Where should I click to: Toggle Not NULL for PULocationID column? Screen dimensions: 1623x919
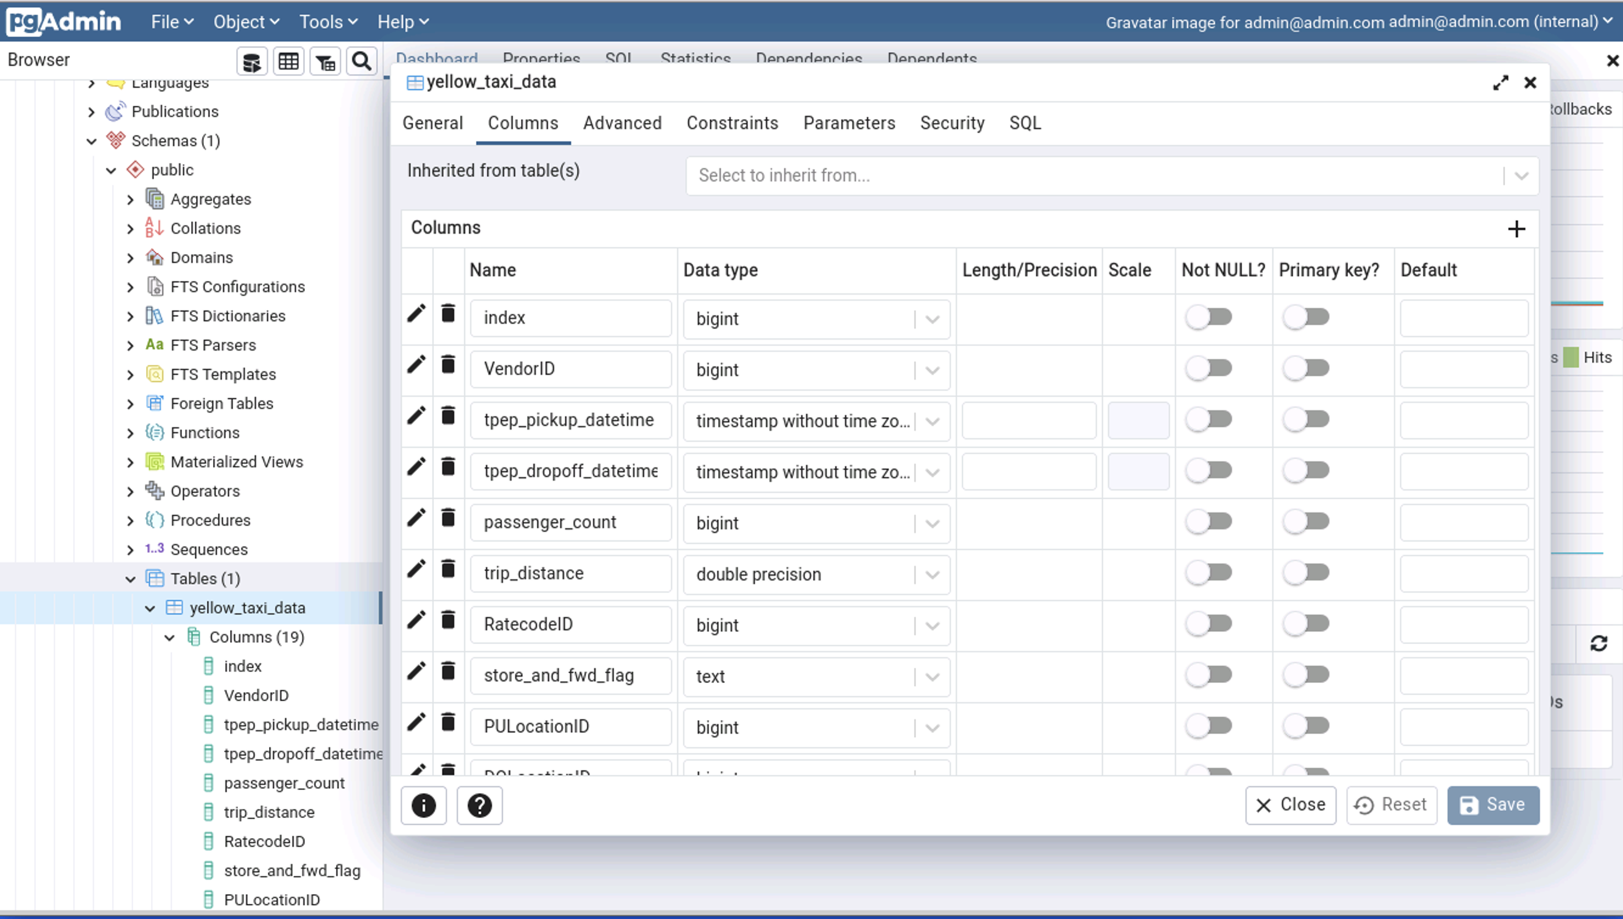tap(1209, 727)
